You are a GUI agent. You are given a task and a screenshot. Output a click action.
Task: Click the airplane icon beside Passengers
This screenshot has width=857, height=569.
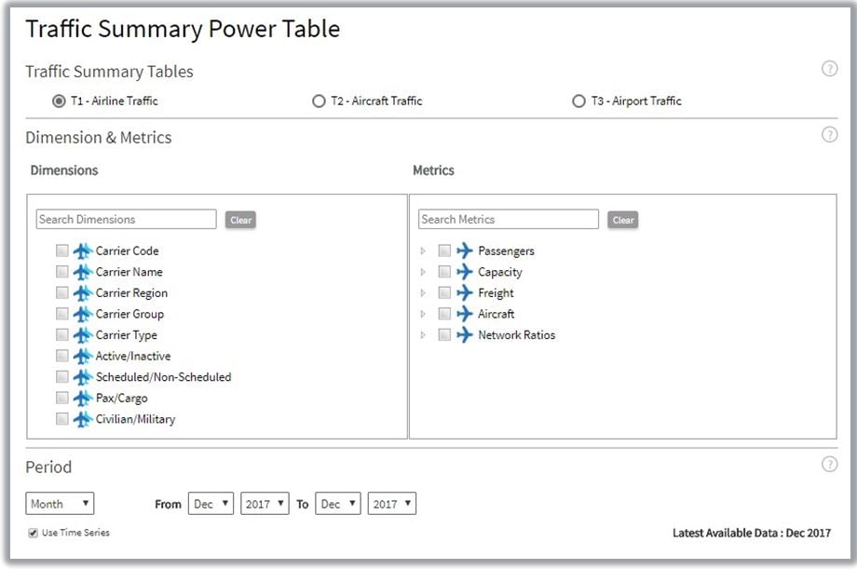click(x=465, y=251)
